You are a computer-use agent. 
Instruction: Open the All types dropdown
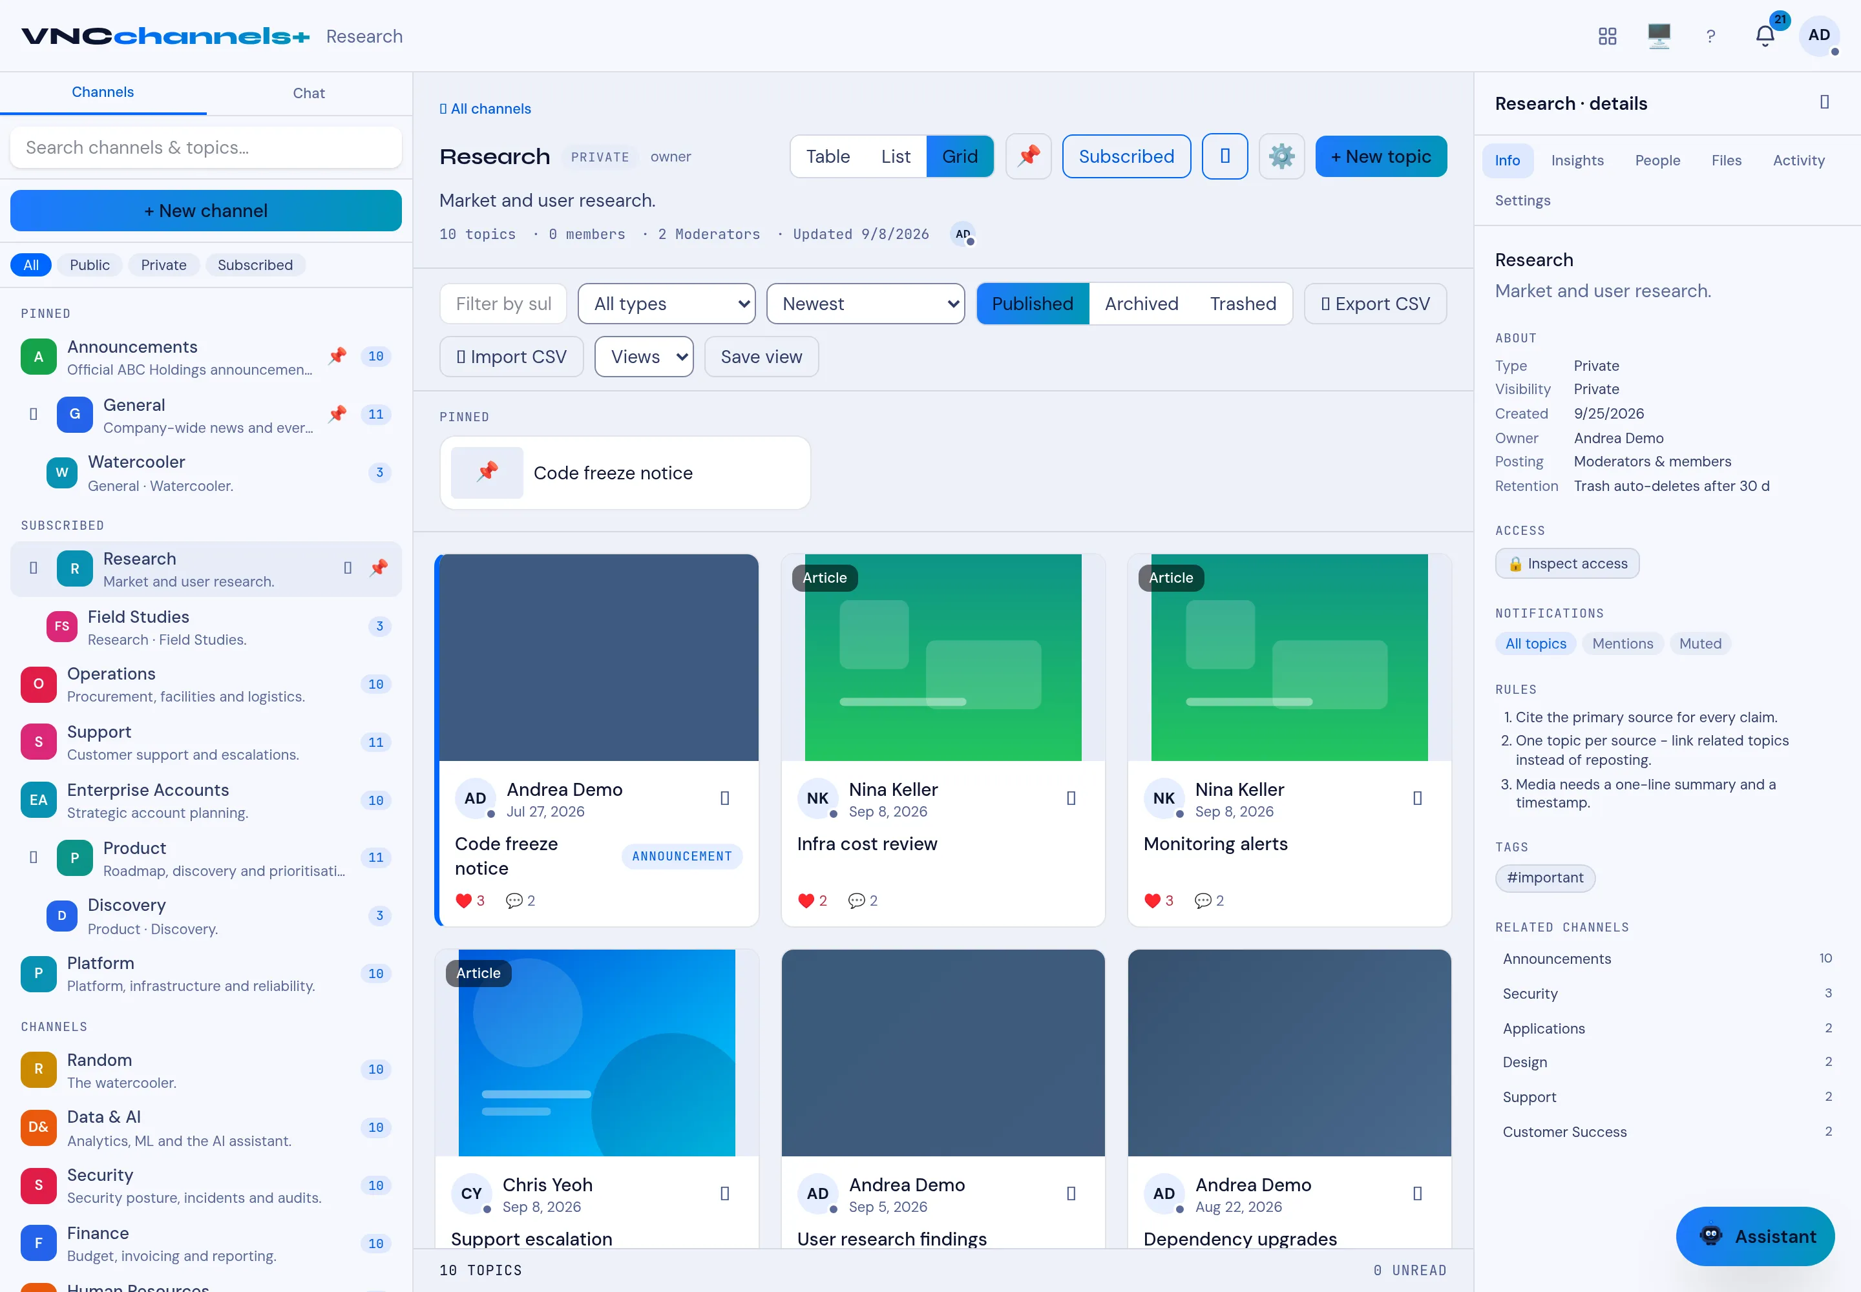coord(666,304)
